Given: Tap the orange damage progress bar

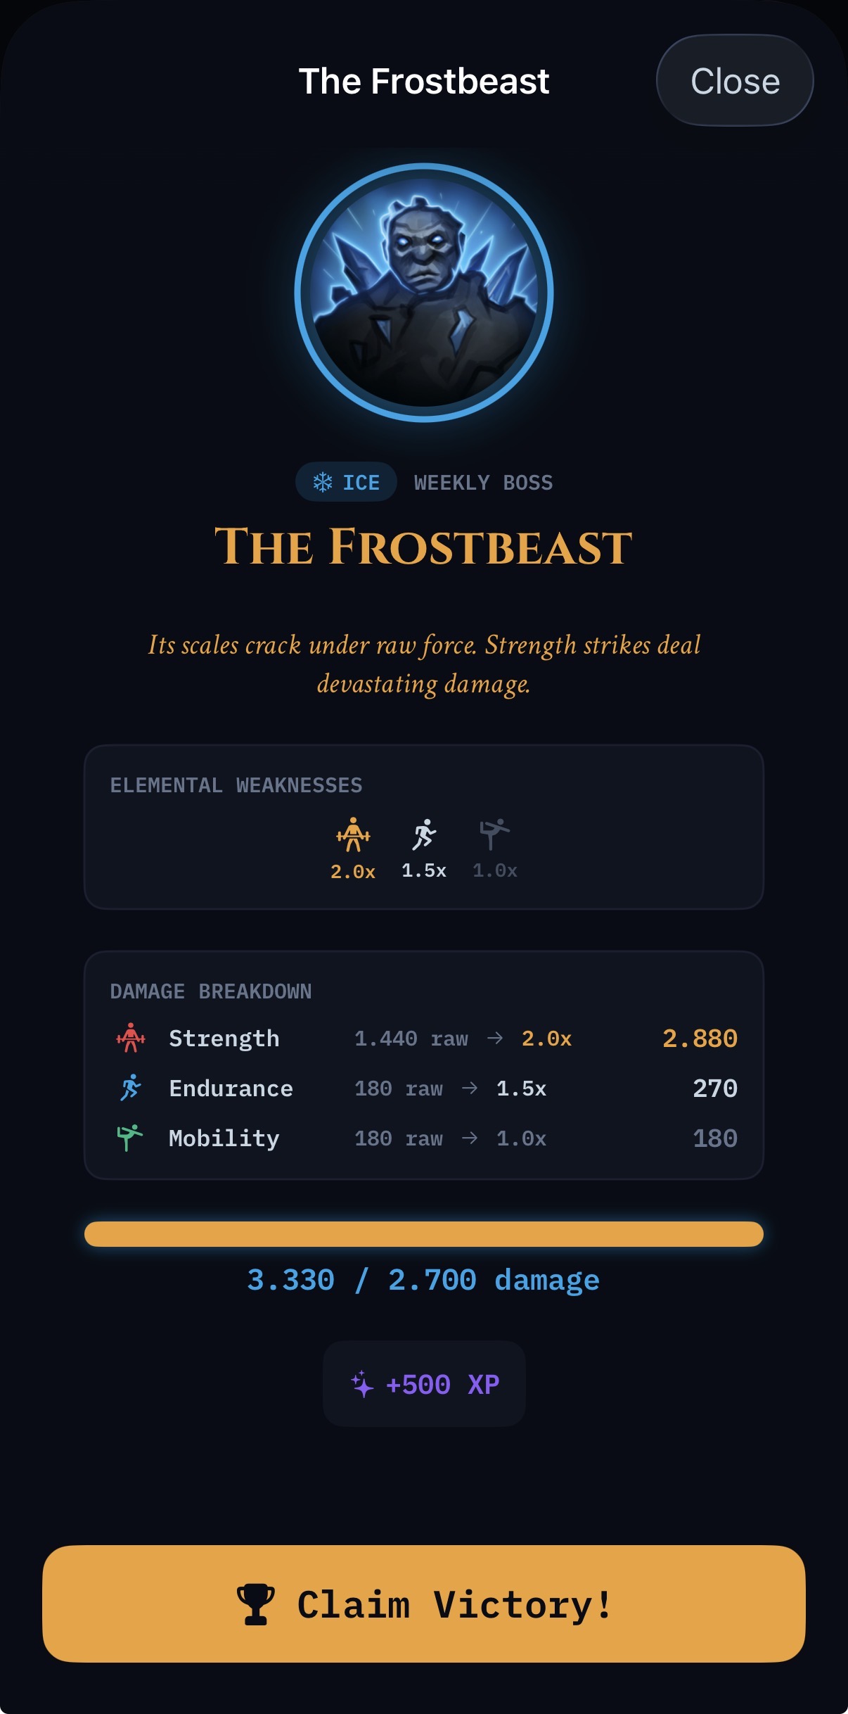Looking at the screenshot, I should point(424,1234).
